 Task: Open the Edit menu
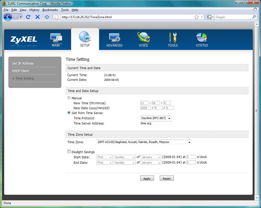(x=14, y=10)
